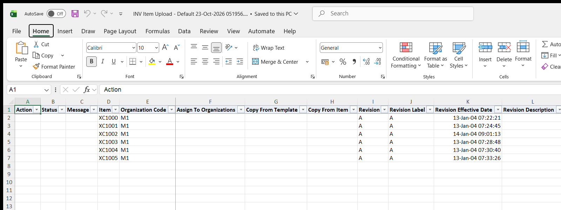Open the Copy From Template filter dropdown

tap(303, 110)
